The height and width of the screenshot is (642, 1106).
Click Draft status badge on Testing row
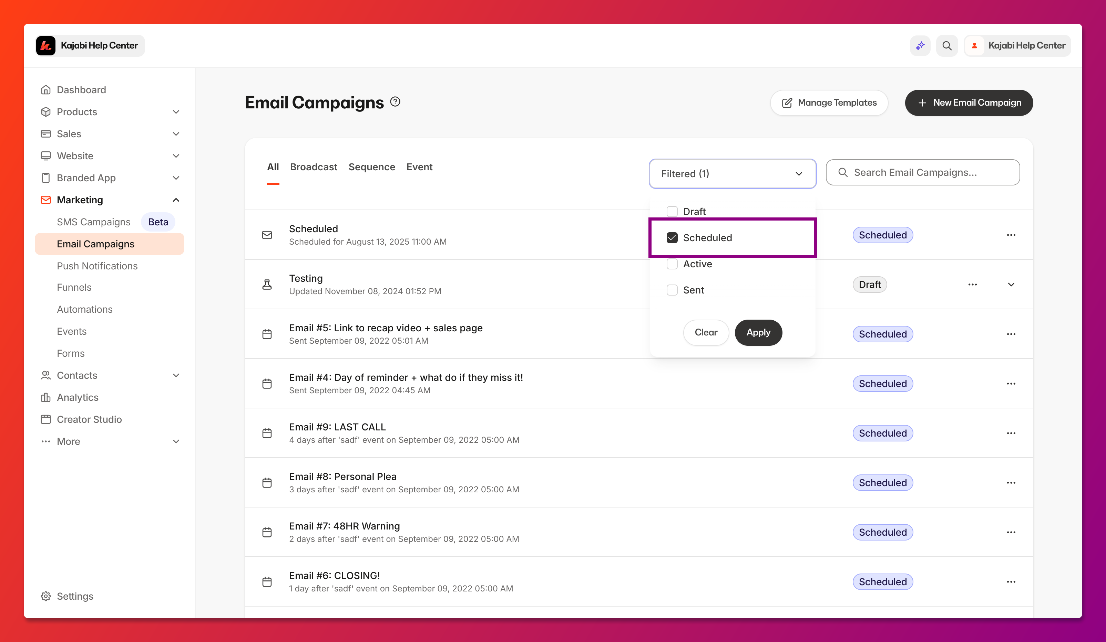tap(869, 285)
